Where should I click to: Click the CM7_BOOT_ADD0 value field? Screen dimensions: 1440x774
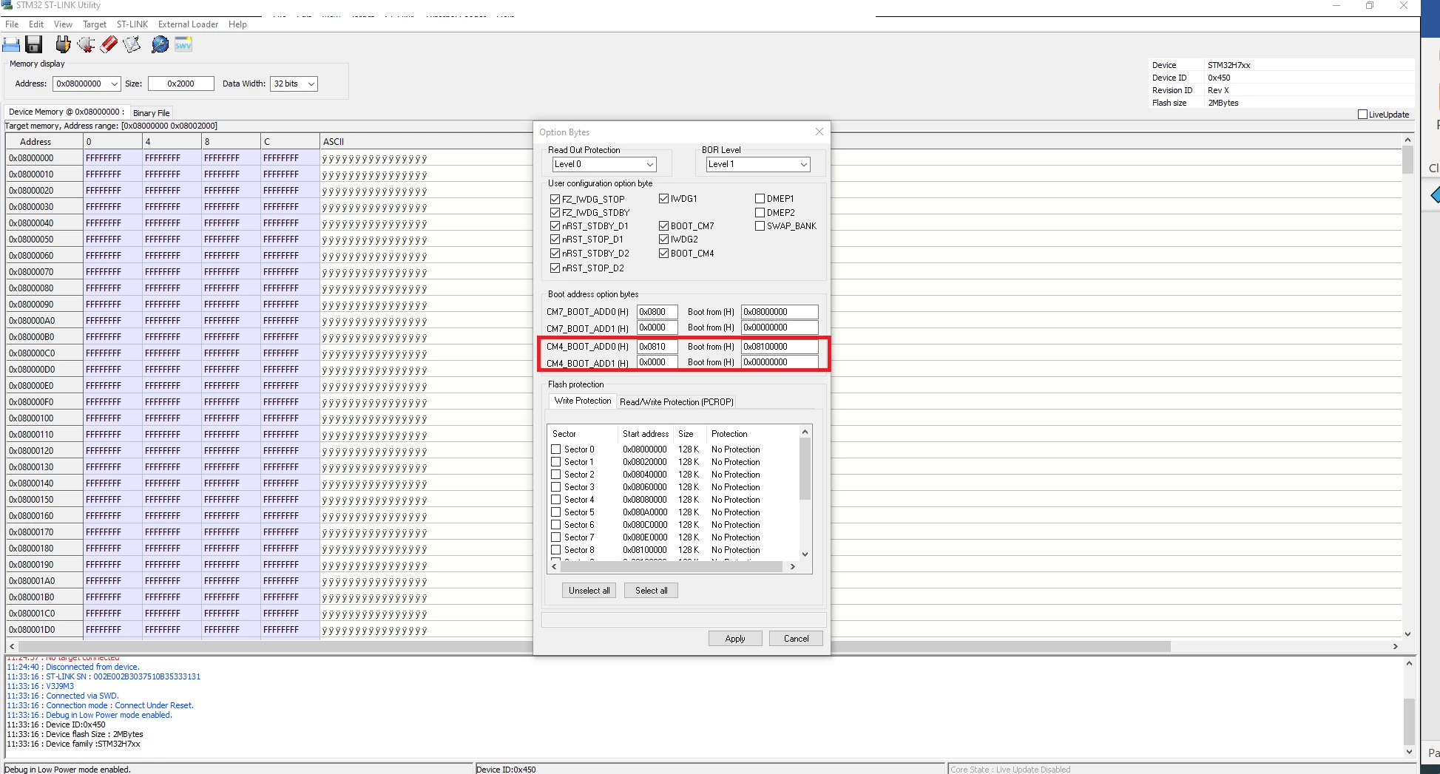point(657,312)
